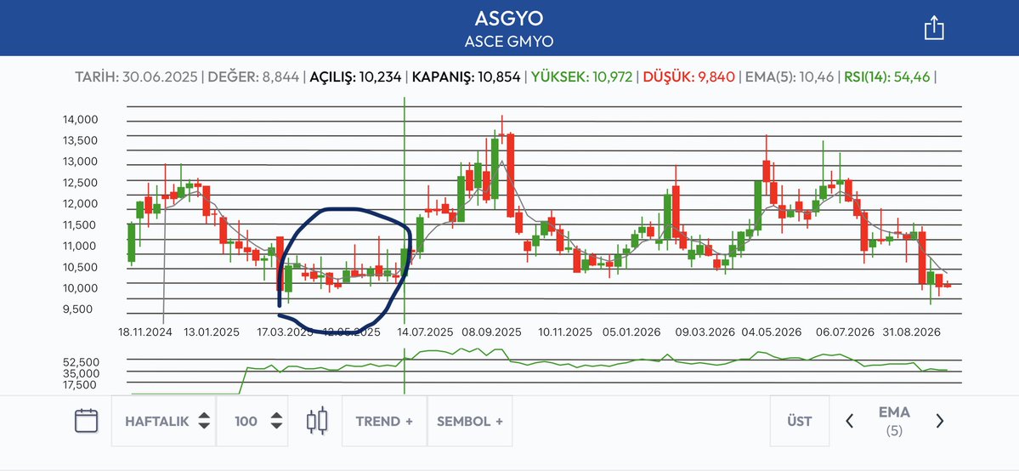Open the HAFTALIK period dropdown
Image resolution: width=1019 pixels, height=471 pixels.
(x=164, y=421)
